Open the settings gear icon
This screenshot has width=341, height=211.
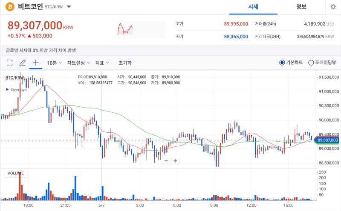(333, 7)
